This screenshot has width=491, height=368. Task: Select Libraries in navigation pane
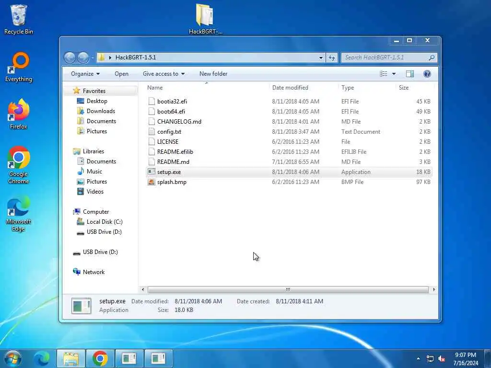tap(94, 151)
